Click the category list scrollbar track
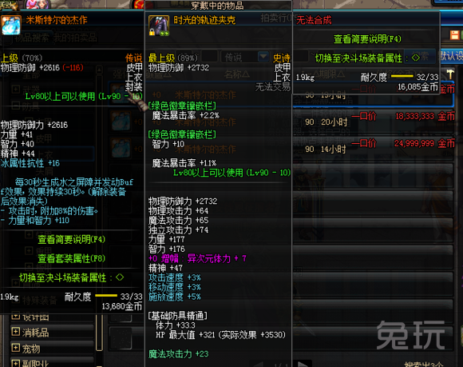 (100, 207)
